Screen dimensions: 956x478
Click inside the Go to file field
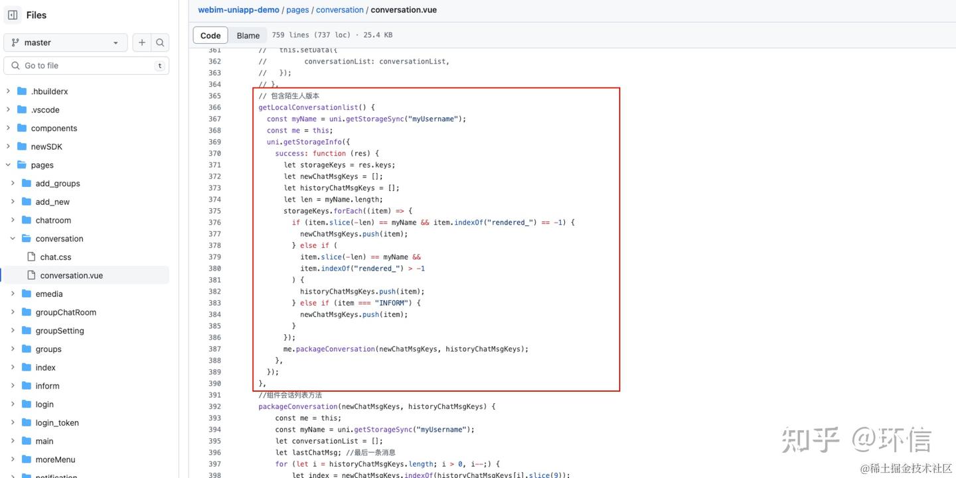coord(80,64)
